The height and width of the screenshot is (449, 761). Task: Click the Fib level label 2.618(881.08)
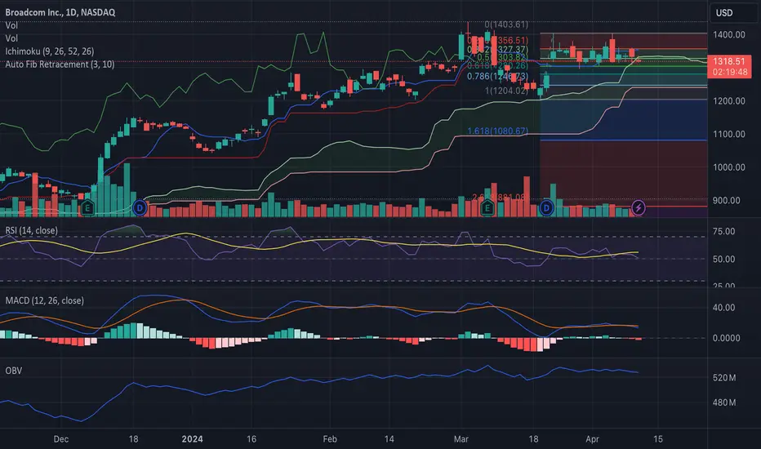coord(498,197)
